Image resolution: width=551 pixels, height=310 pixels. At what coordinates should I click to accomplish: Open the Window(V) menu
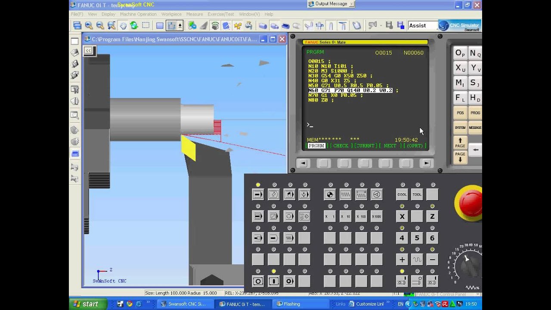249,14
